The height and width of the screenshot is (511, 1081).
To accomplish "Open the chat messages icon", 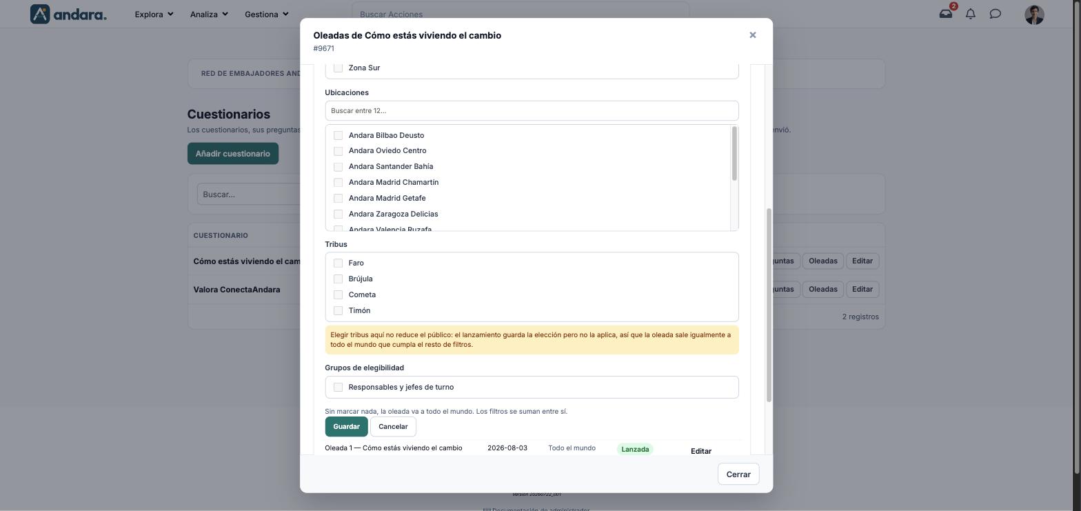I will point(996,14).
